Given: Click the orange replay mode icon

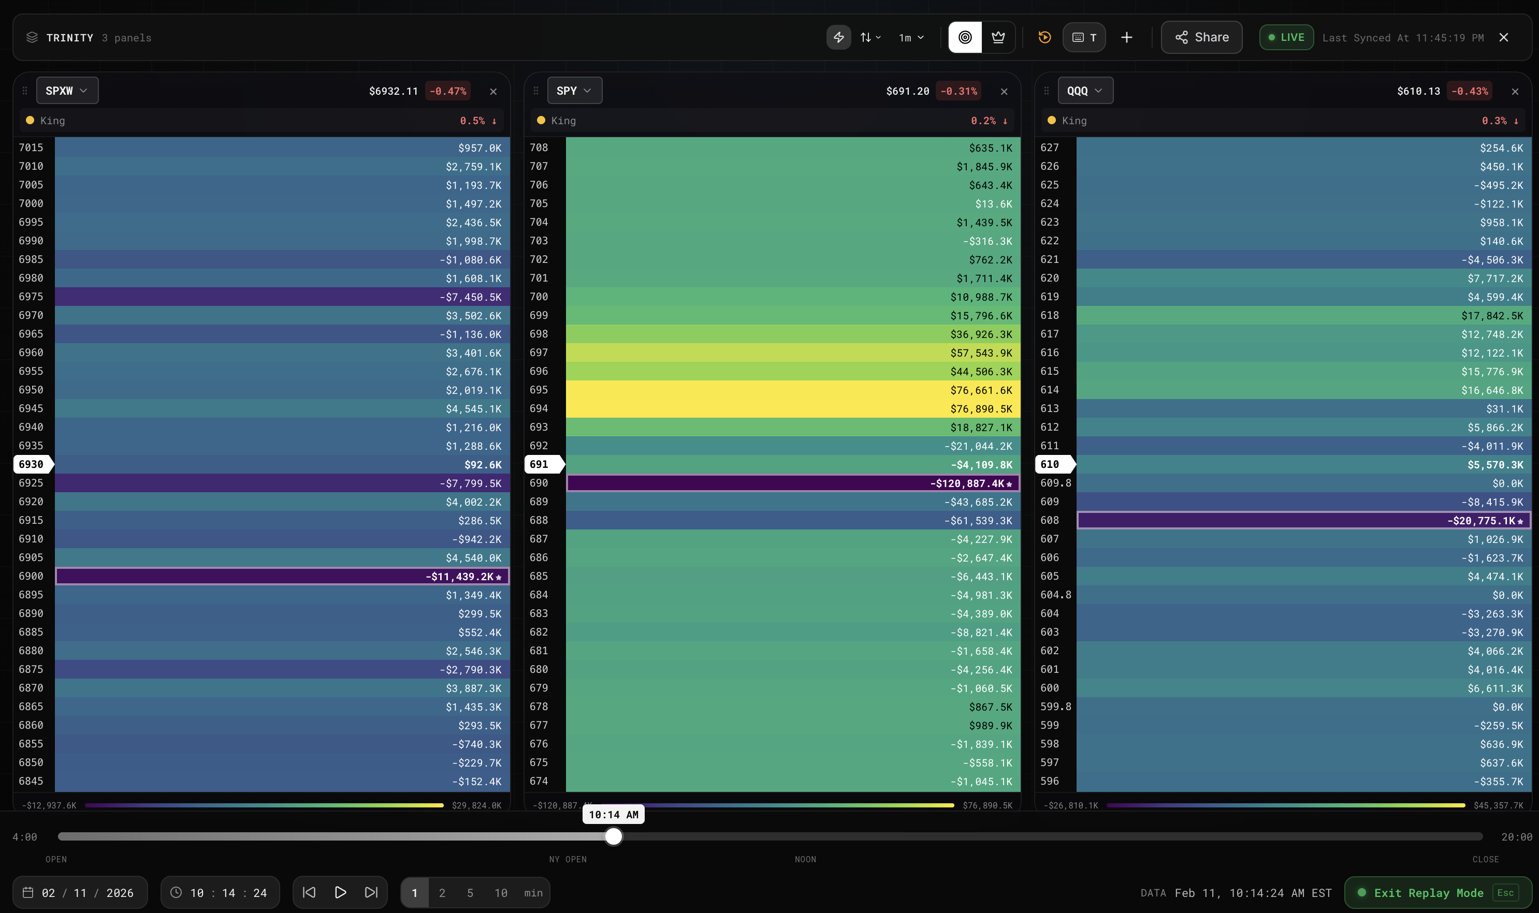Looking at the screenshot, I should click(x=1044, y=38).
